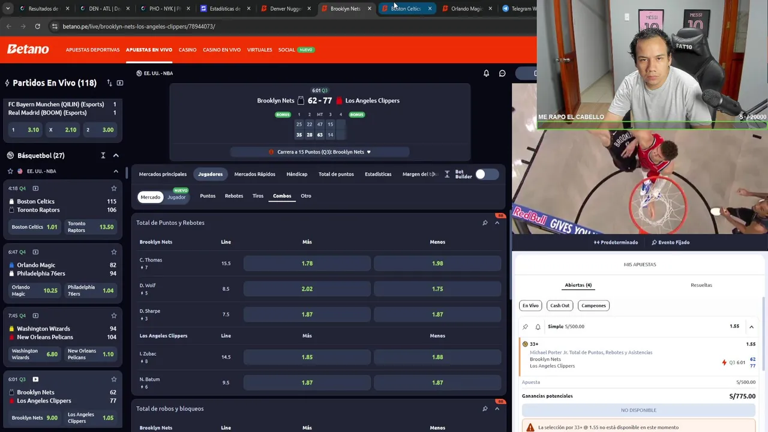Go to Apuestas Deportivas in top menu
The image size is (768, 432).
tap(92, 50)
